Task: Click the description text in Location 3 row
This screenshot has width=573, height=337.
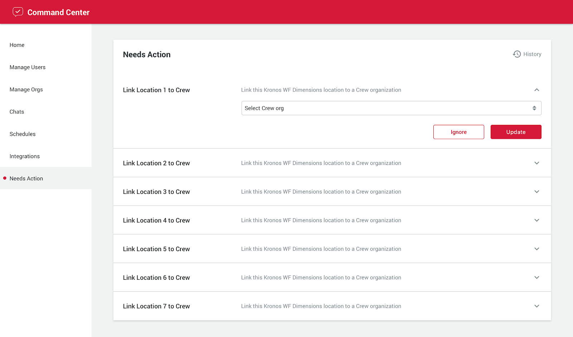Action: 321,192
